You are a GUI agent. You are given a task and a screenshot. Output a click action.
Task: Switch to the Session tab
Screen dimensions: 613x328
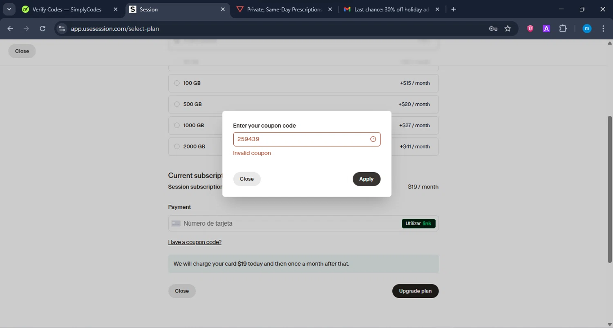pyautogui.click(x=177, y=9)
